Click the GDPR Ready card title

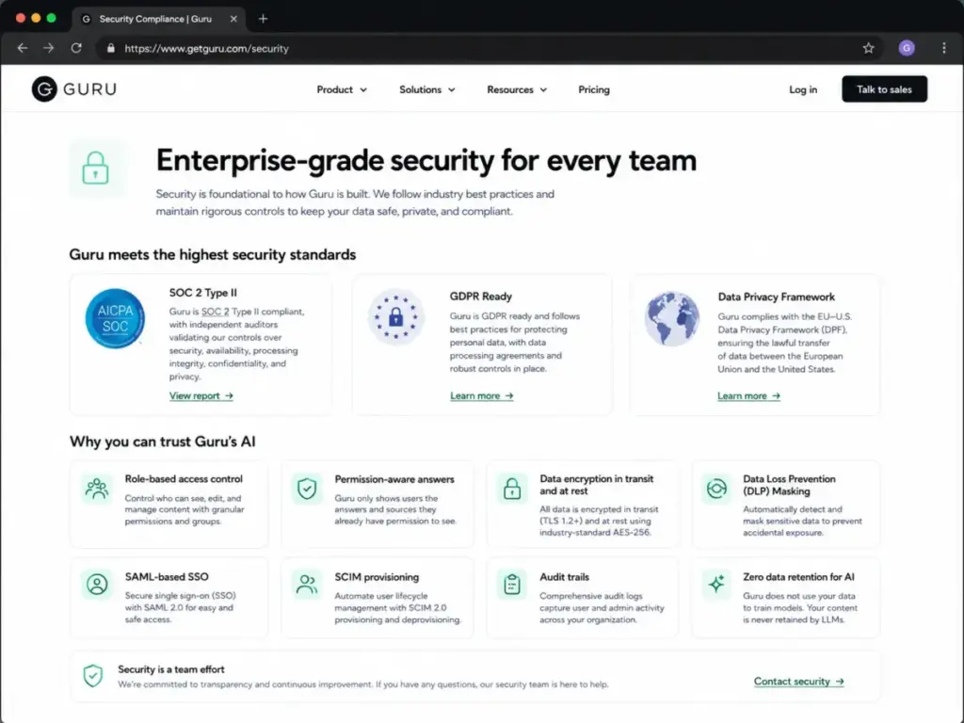coord(481,297)
